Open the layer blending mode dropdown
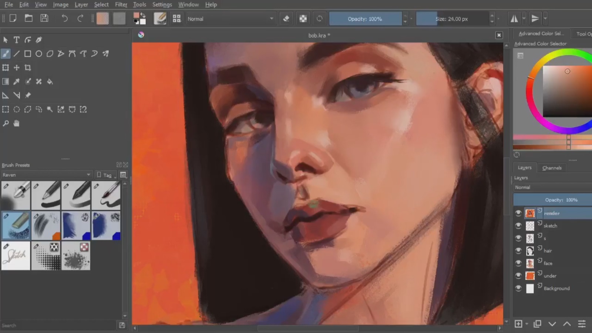The image size is (592, 333). tap(552, 187)
